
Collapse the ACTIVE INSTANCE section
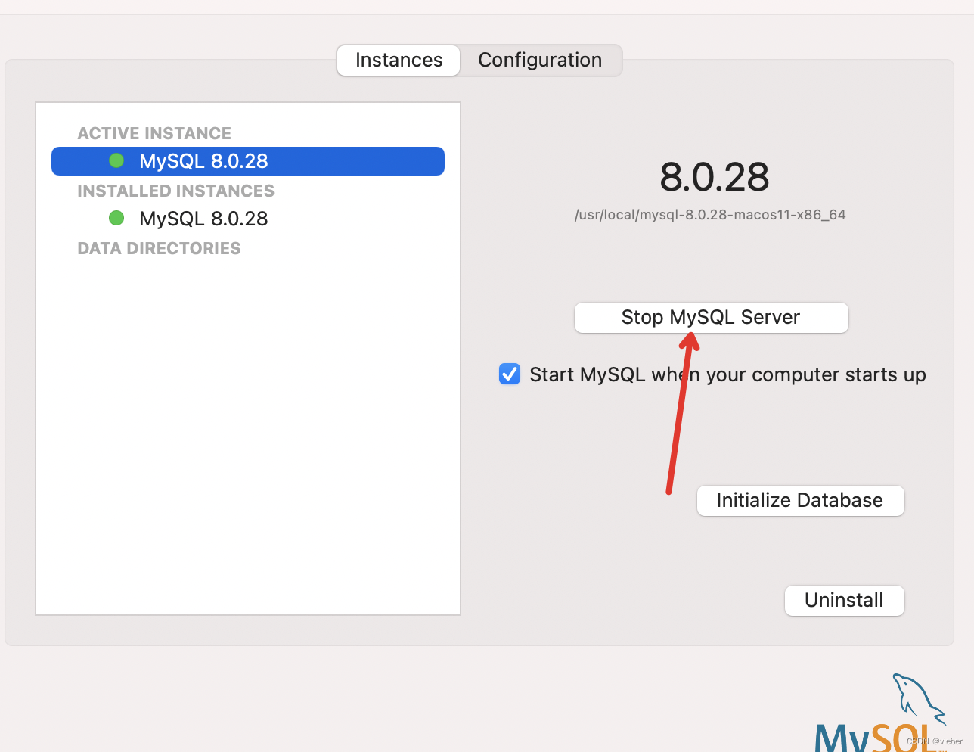[154, 133]
